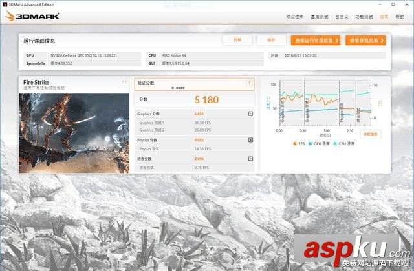Click the version badge beside Fire Strike
The width and height of the screenshot is (414, 271).
[x=124, y=82]
